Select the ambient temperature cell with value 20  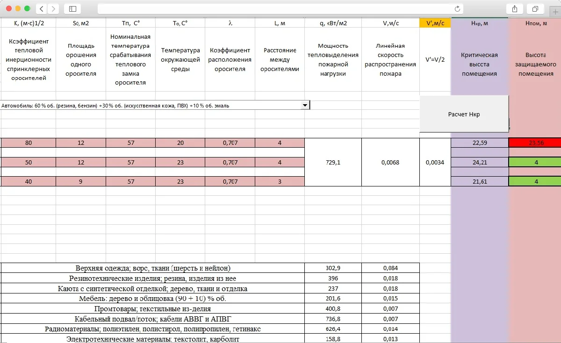click(x=180, y=143)
